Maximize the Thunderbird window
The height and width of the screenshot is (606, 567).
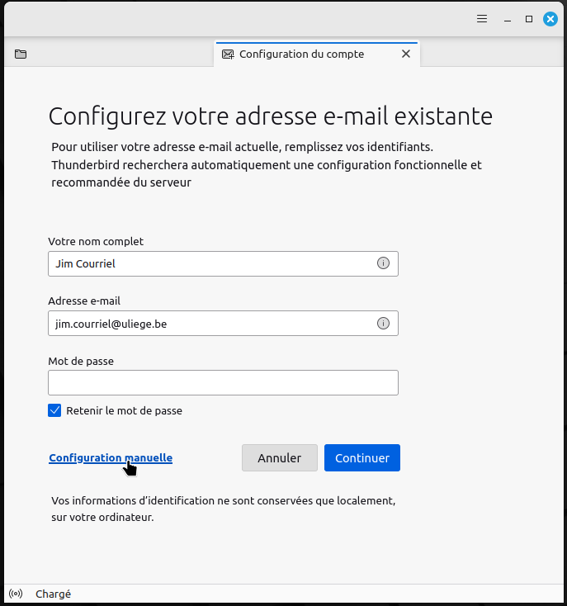[529, 18]
